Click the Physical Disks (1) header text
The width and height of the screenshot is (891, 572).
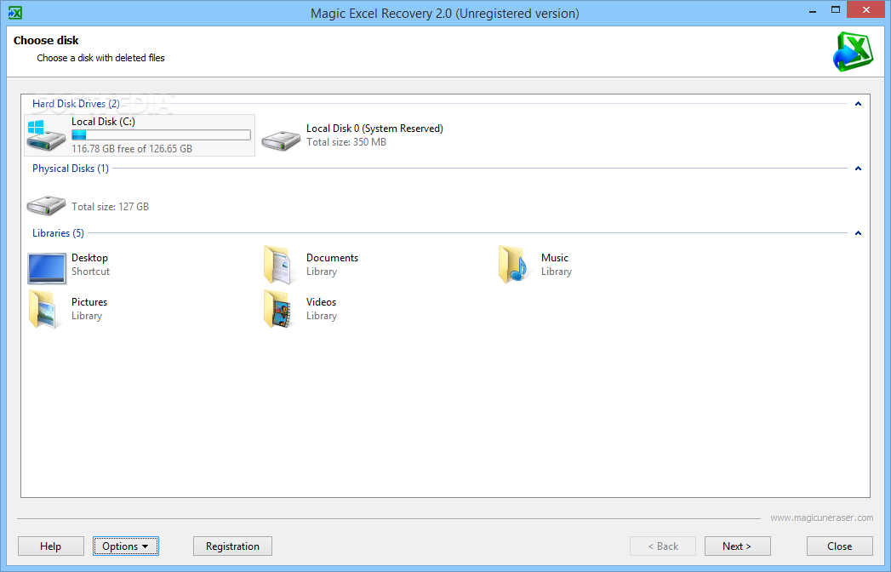coord(71,169)
